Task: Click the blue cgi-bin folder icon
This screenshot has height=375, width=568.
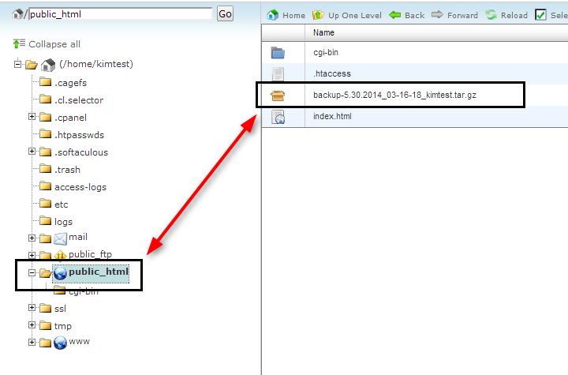Action: coord(278,53)
